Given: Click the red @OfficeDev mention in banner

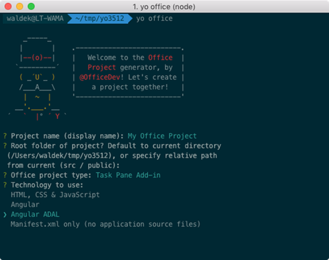Looking at the screenshot, I should pyautogui.click(x=100, y=77).
